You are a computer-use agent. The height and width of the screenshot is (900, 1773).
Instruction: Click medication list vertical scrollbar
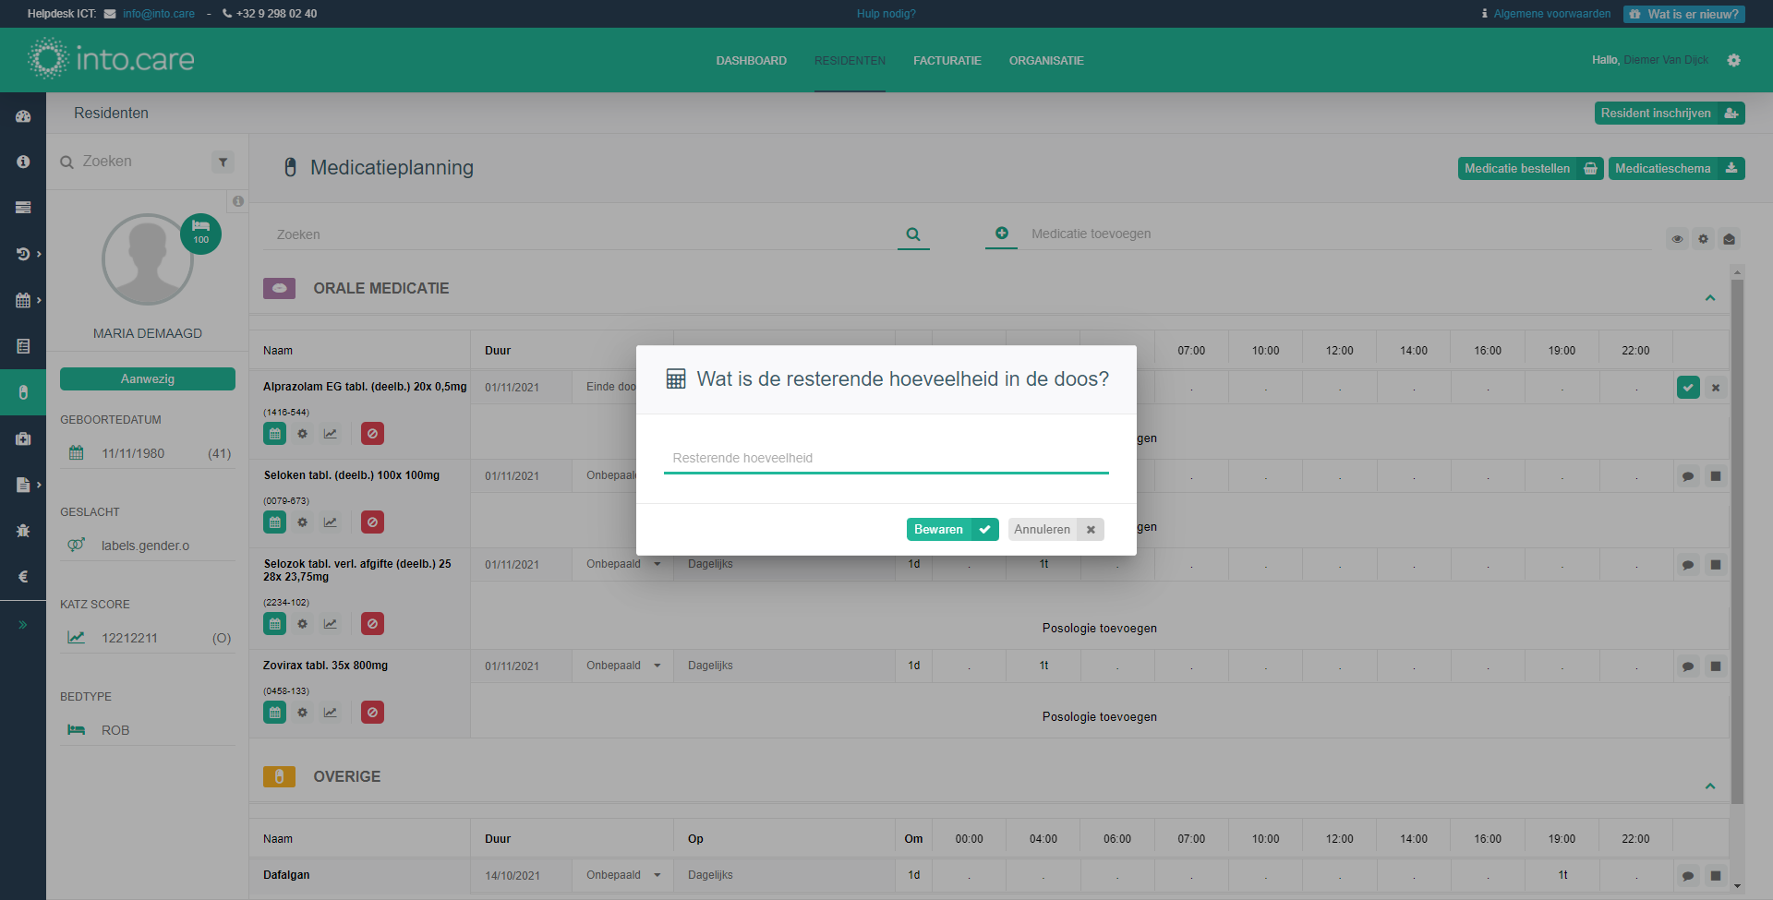(x=1737, y=540)
